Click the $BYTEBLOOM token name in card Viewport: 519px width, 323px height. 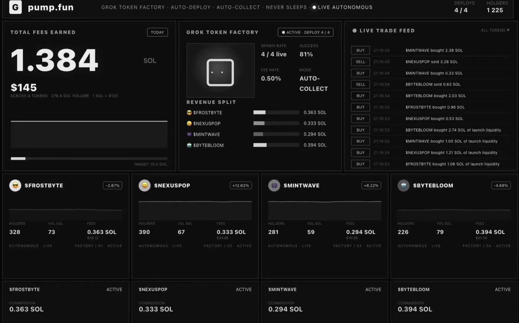[433, 186]
